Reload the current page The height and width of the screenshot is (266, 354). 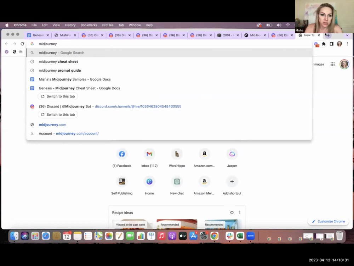coord(22,44)
